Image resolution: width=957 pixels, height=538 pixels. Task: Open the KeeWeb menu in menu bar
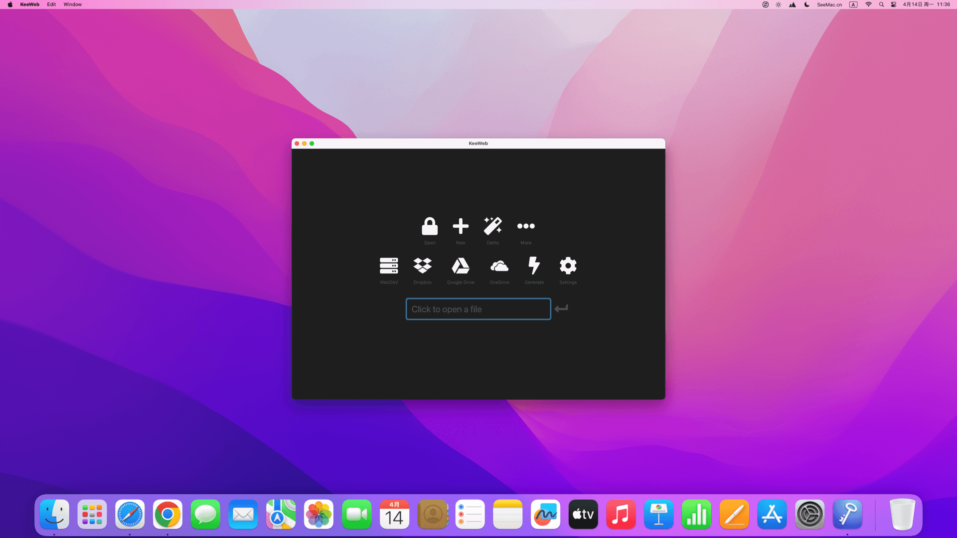(29, 4)
